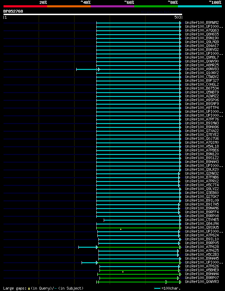This screenshot has height=291, width=225.
Task: Click the UniRef100_C5YHE5 label
Action: pyautogui.click(x=202, y=220)
